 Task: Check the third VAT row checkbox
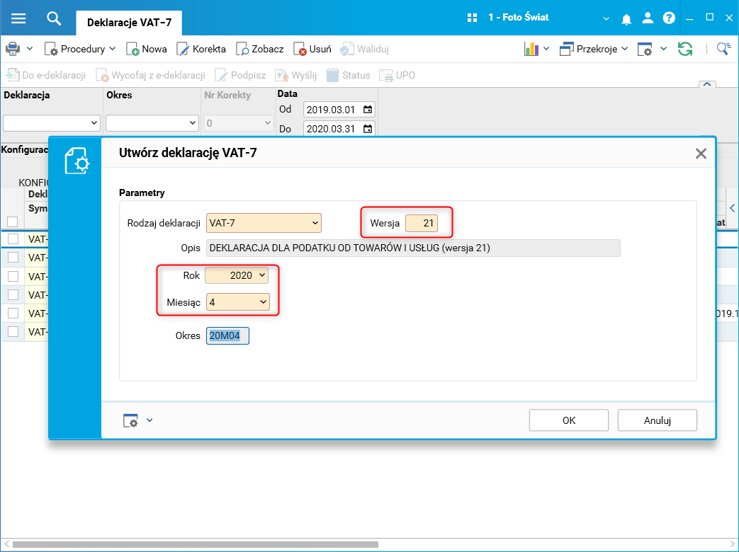pos(13,276)
